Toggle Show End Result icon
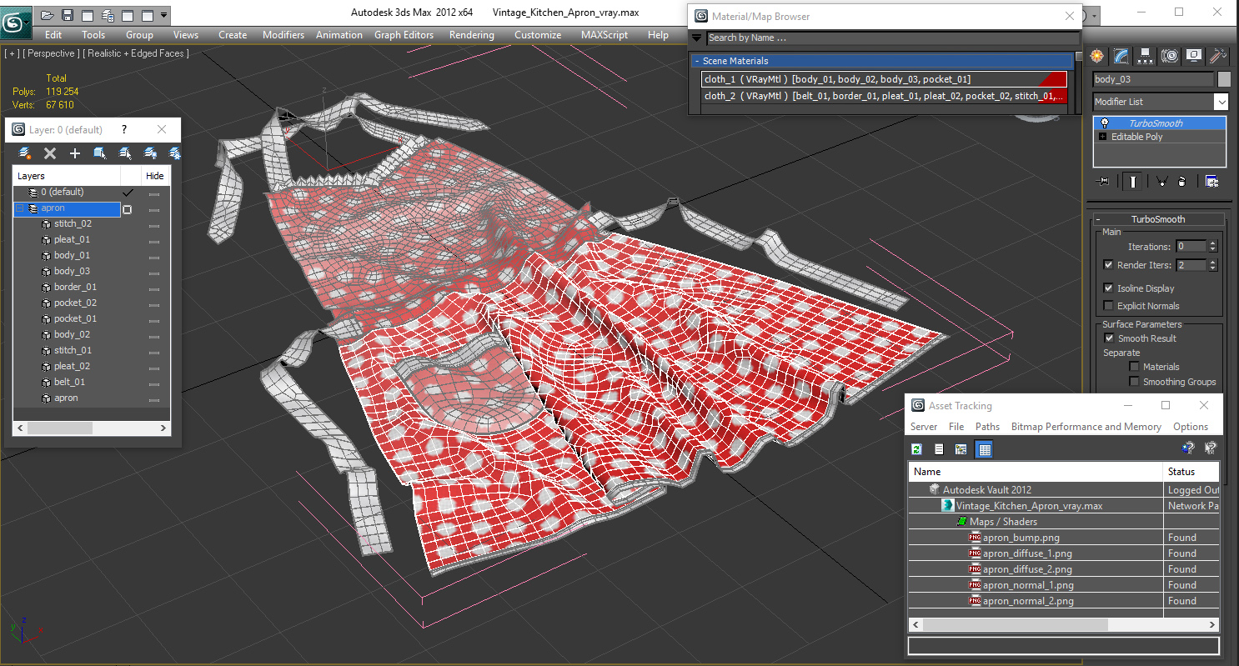This screenshot has height=666, width=1239. click(x=1132, y=182)
